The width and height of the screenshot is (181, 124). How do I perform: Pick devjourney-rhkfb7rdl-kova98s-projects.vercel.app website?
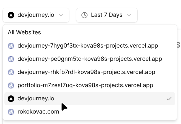(86, 72)
